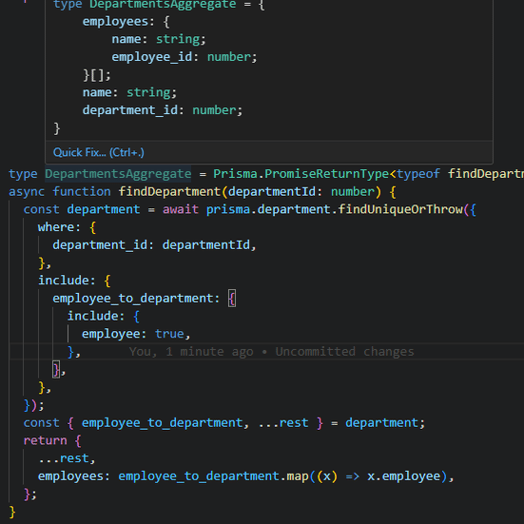Click the '...rest }' destructuring in const line
The width and height of the screenshot is (524, 524).
pyautogui.click(x=291, y=423)
